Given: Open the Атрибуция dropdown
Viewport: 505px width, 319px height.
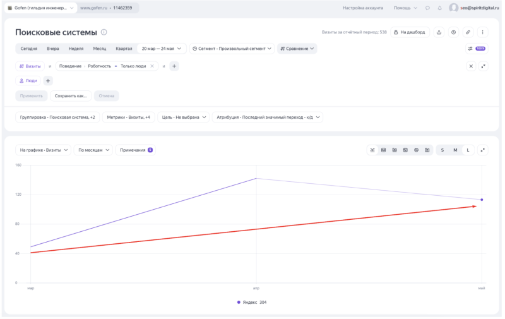Looking at the screenshot, I should tap(268, 117).
